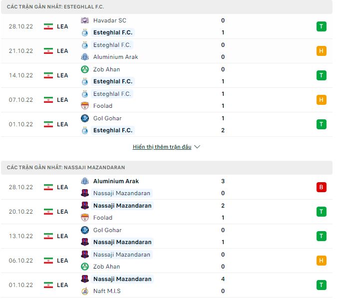The image size is (337, 299).
Task: Click Foolad crest in the 07.10.22 match
Action: 85,106
